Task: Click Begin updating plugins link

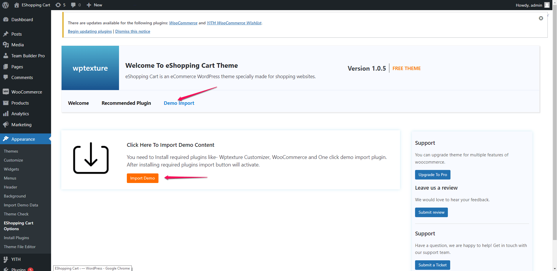Action: tap(90, 31)
